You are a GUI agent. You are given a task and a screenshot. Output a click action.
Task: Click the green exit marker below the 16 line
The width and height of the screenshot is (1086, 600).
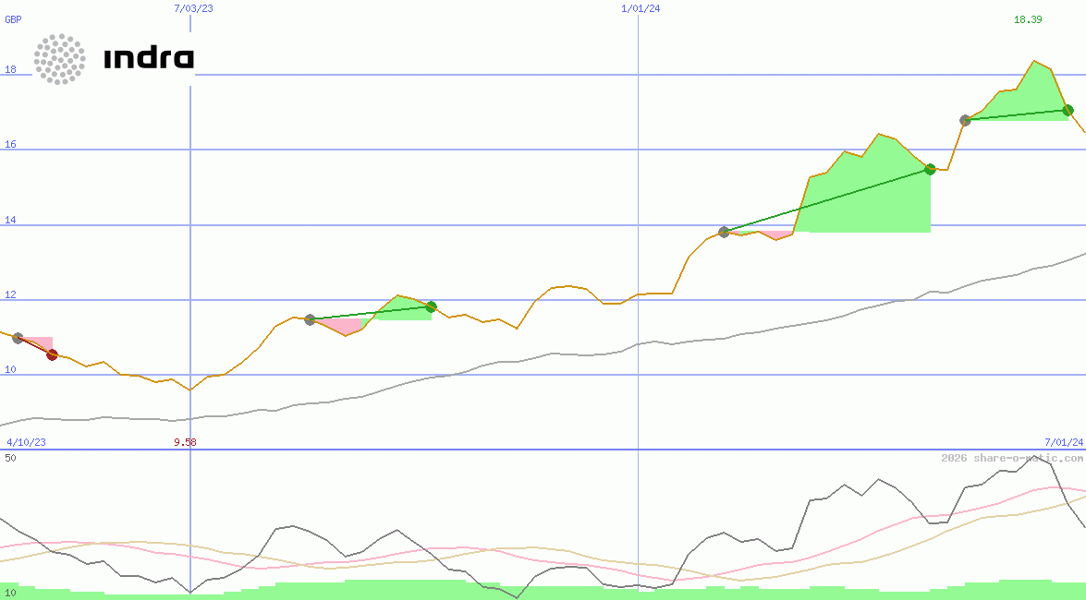pos(930,169)
